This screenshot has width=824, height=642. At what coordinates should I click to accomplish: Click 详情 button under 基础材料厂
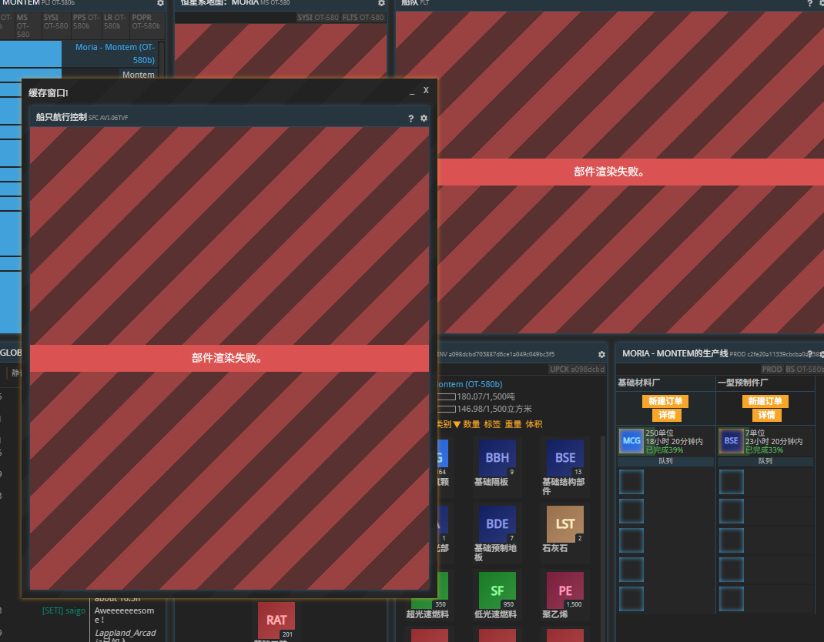665,415
